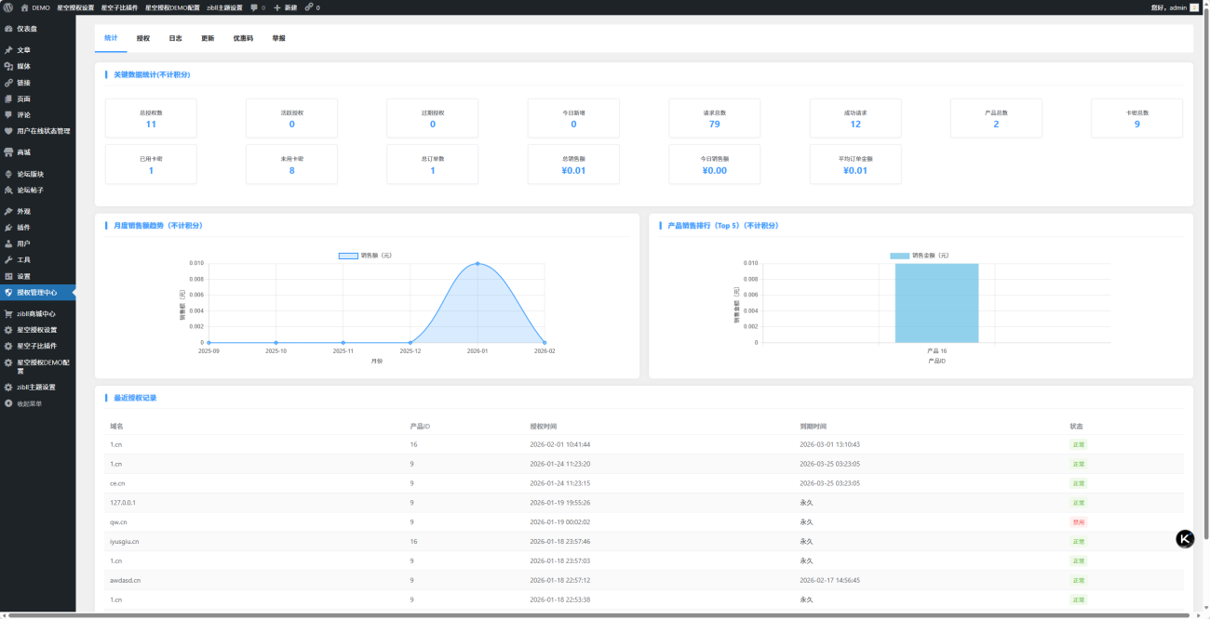Viewport: 1210px width, 619px height.
Task: Click the 2026-01 peak data point
Action: pos(477,264)
